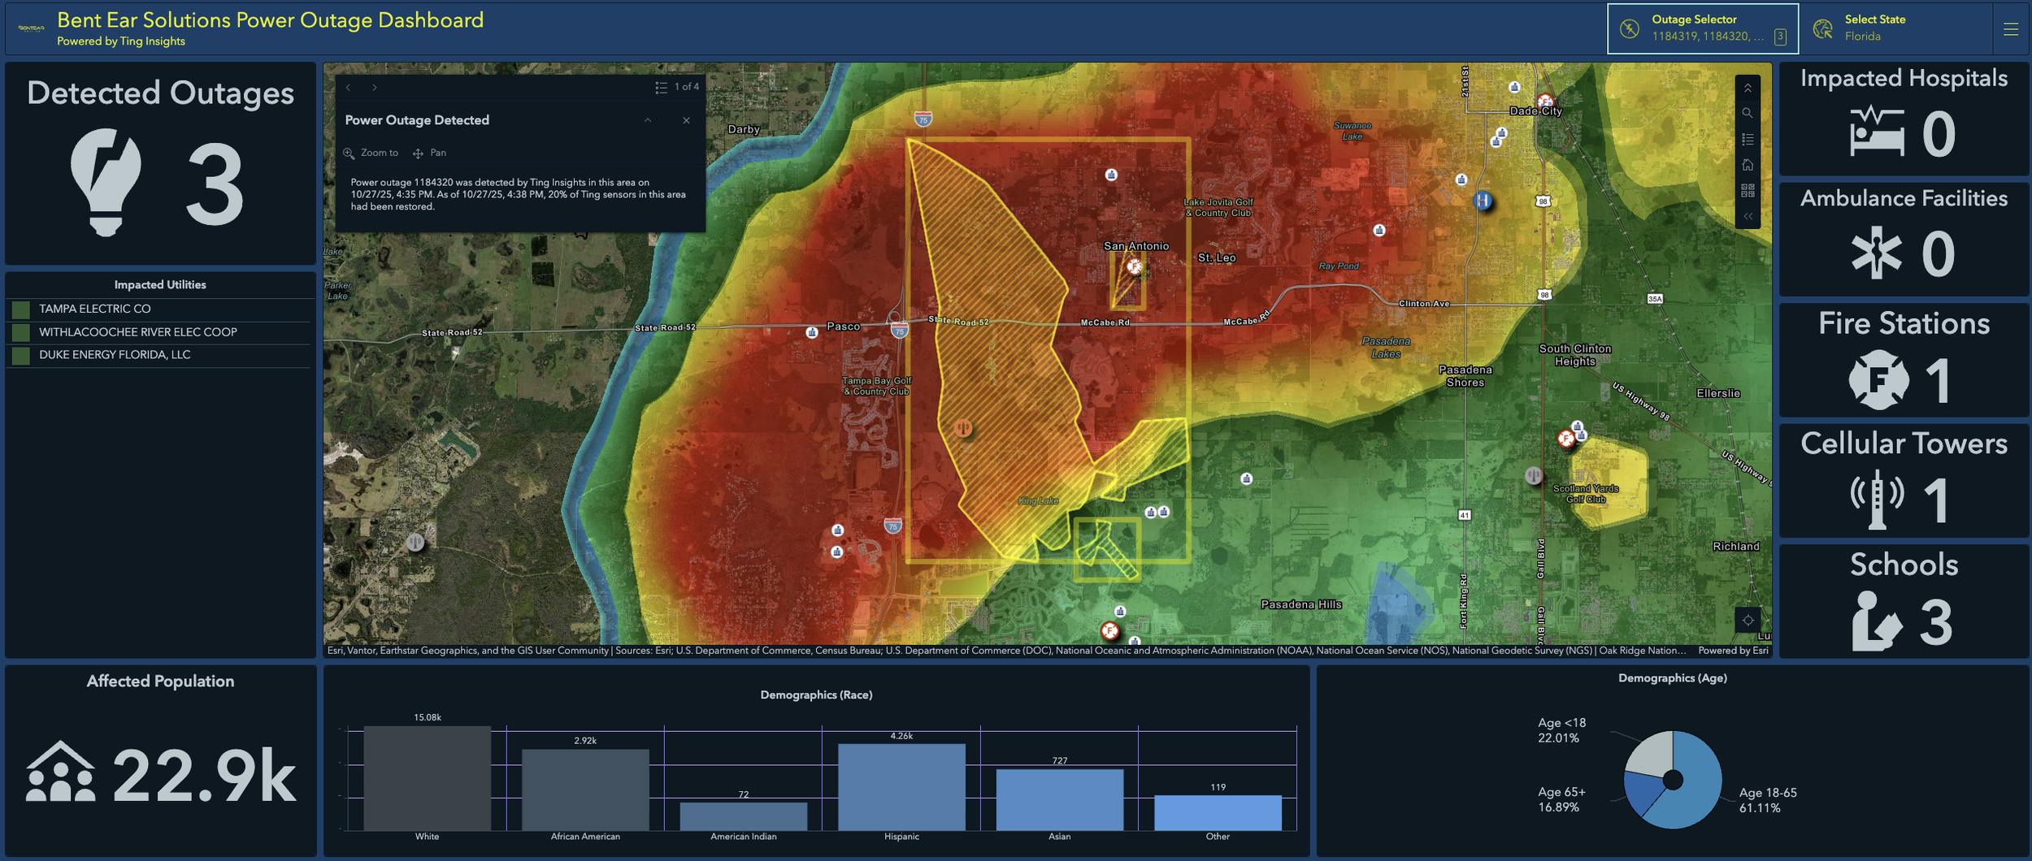This screenshot has width=2032, height=861.
Task: Click grey cell tower marker near Scotland Yards
Action: click(1533, 475)
